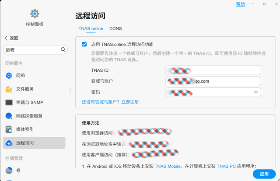Show password with the eye icon
This screenshot has height=181, width=280.
tap(256, 92)
